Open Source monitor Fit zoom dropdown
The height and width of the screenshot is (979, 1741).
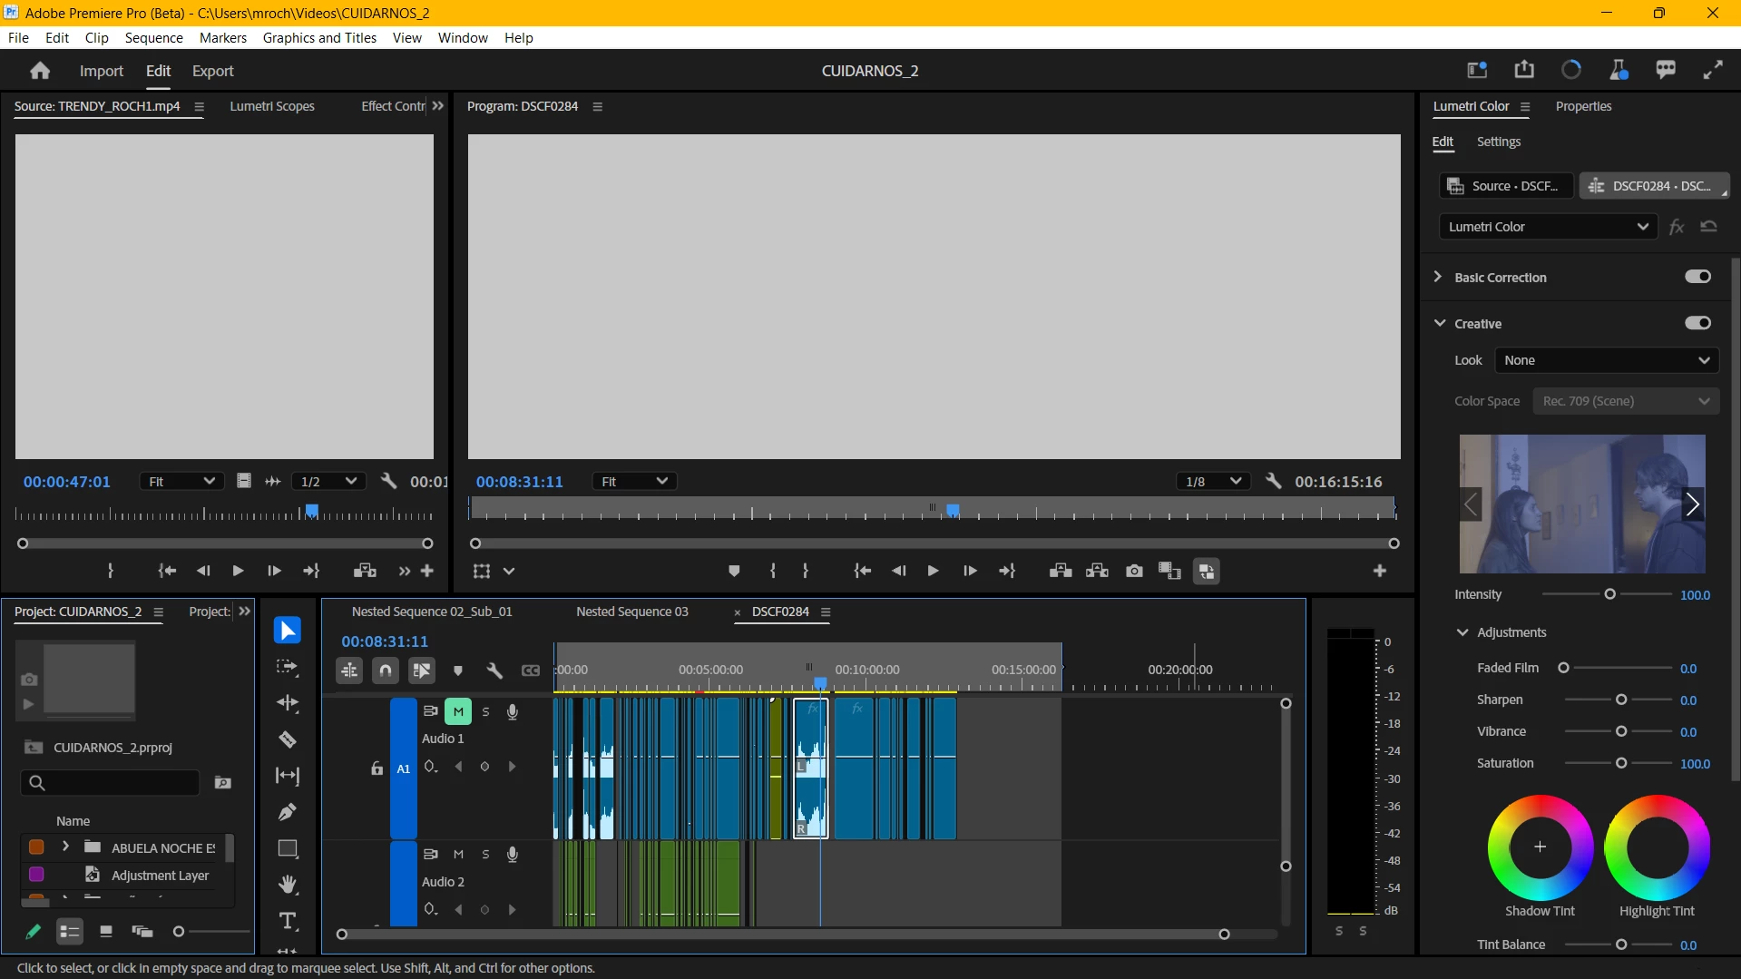[181, 482]
